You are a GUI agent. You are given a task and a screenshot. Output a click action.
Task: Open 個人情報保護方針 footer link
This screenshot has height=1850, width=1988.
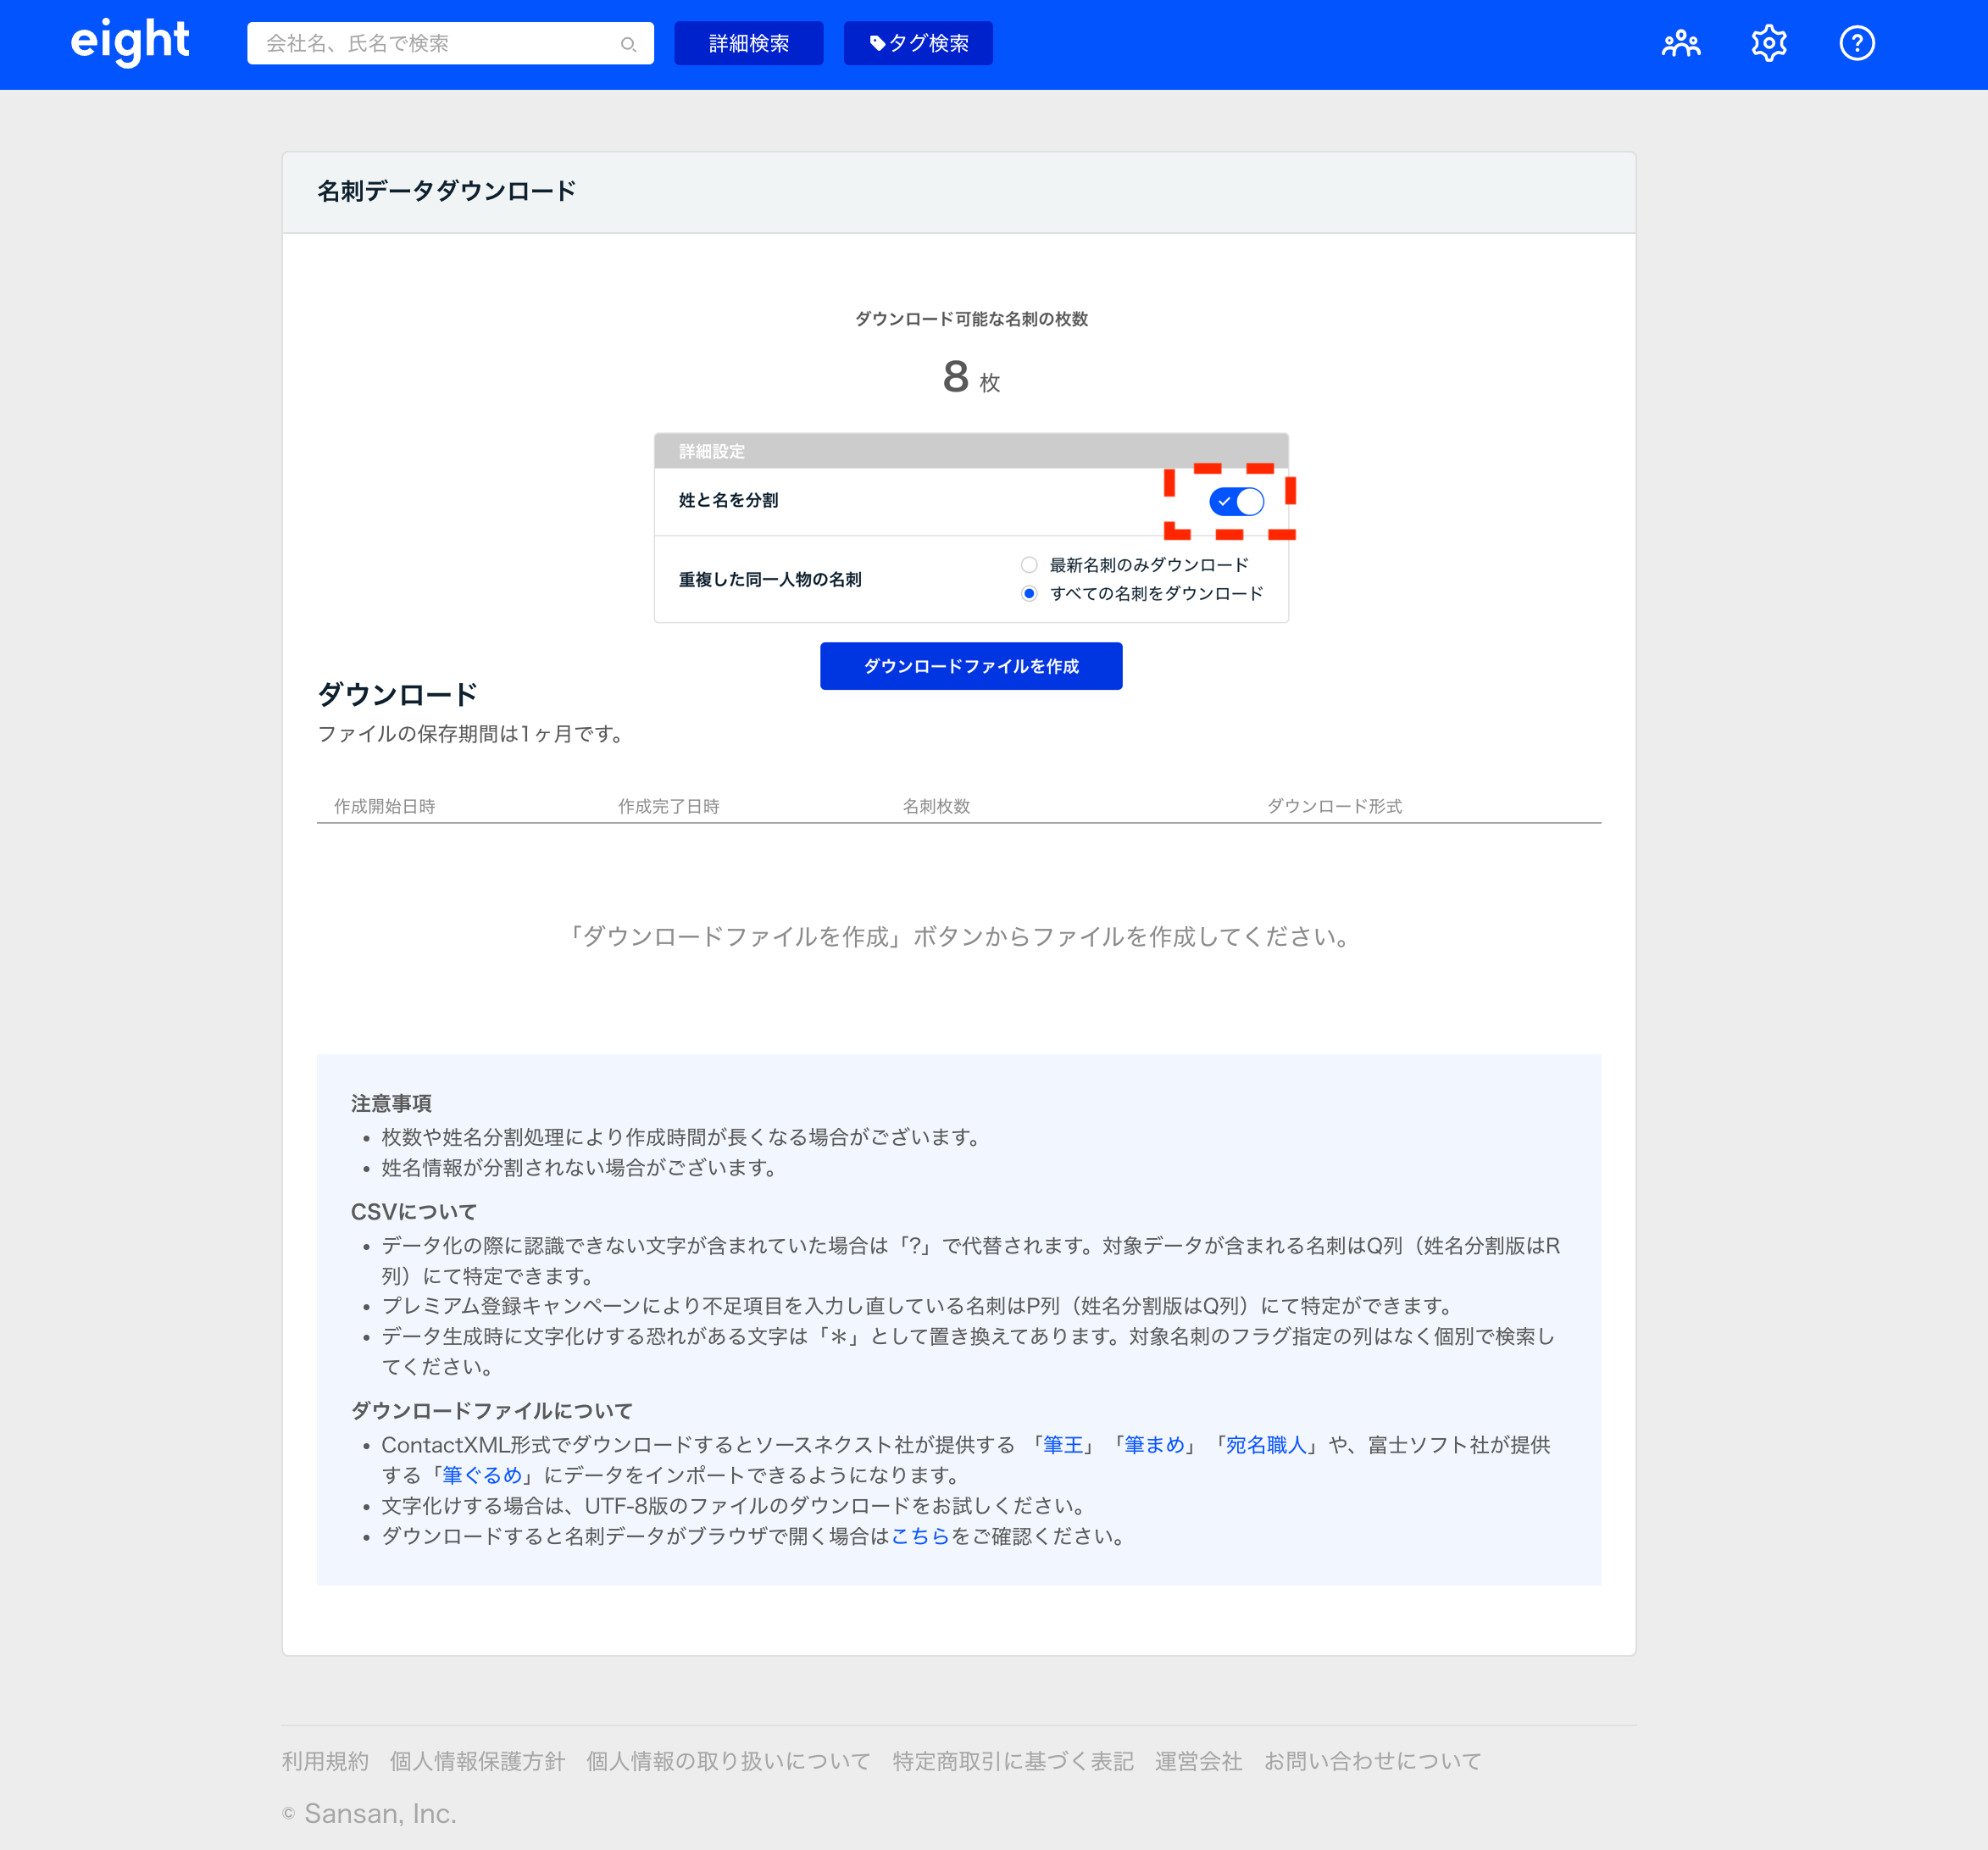click(477, 1761)
